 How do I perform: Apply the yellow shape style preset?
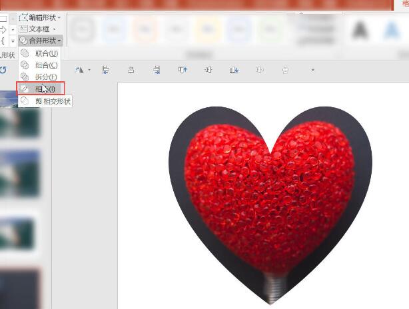207,29
